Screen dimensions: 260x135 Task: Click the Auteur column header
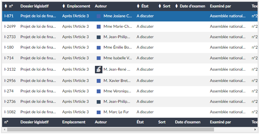click(x=101, y=6)
